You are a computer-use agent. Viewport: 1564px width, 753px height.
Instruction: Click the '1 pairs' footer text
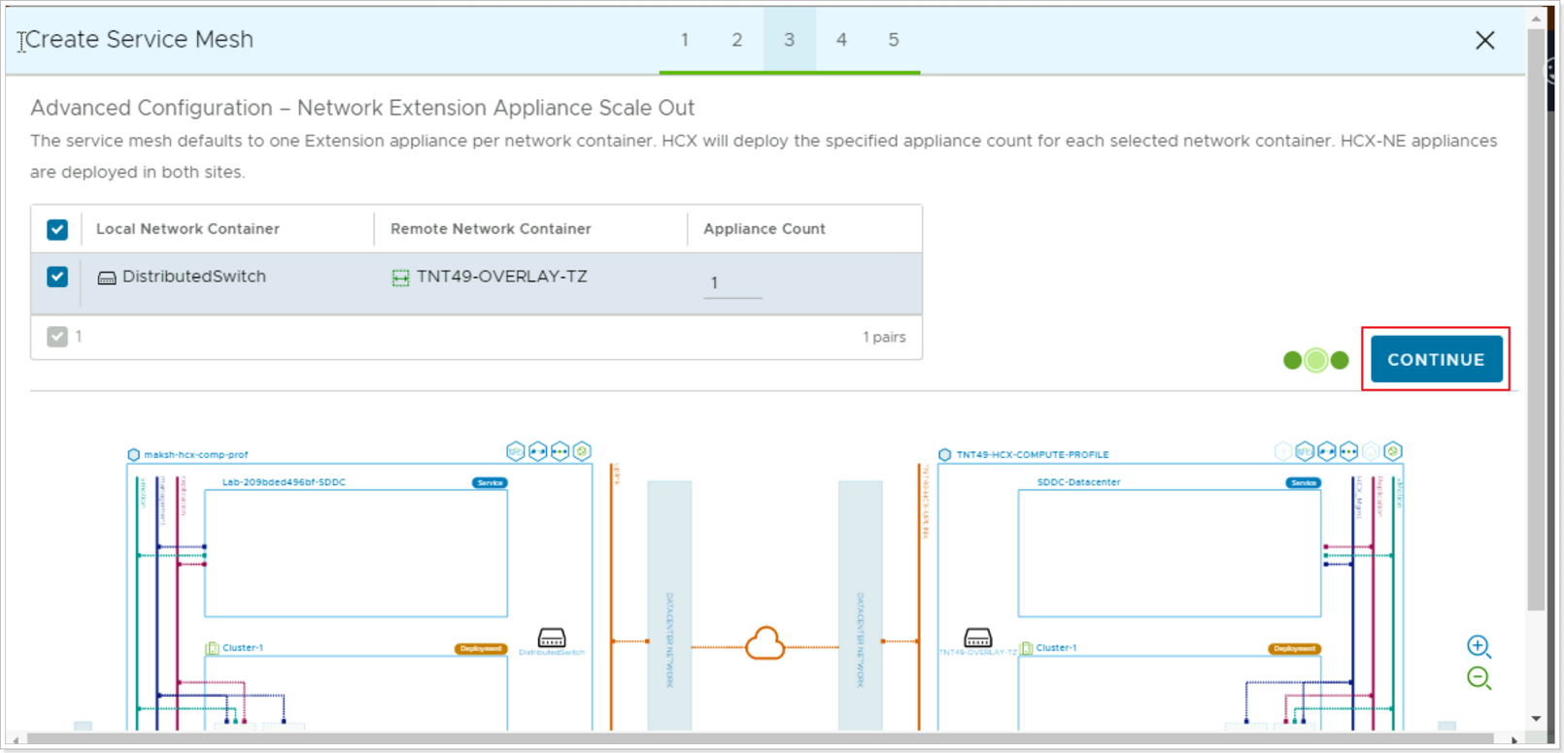pos(884,337)
